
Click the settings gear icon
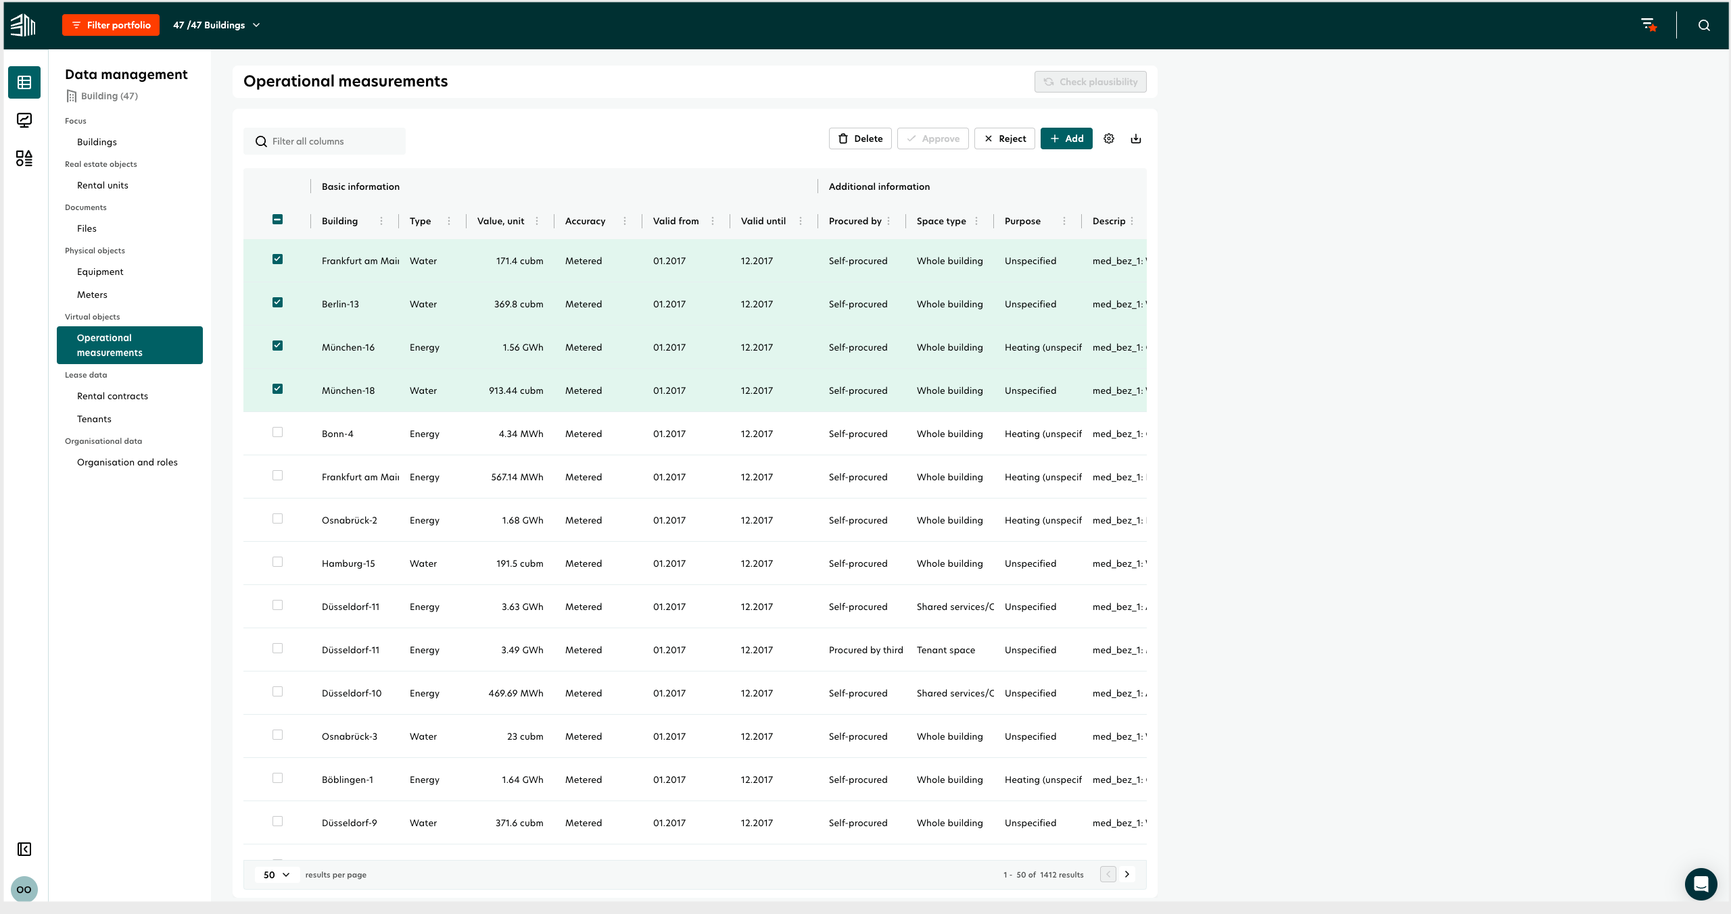[x=1108, y=138]
